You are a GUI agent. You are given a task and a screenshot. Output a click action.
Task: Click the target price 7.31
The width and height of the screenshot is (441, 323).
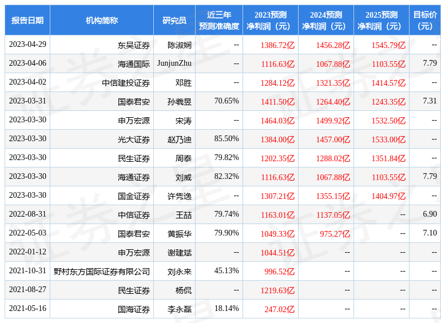pyautogui.click(x=430, y=101)
